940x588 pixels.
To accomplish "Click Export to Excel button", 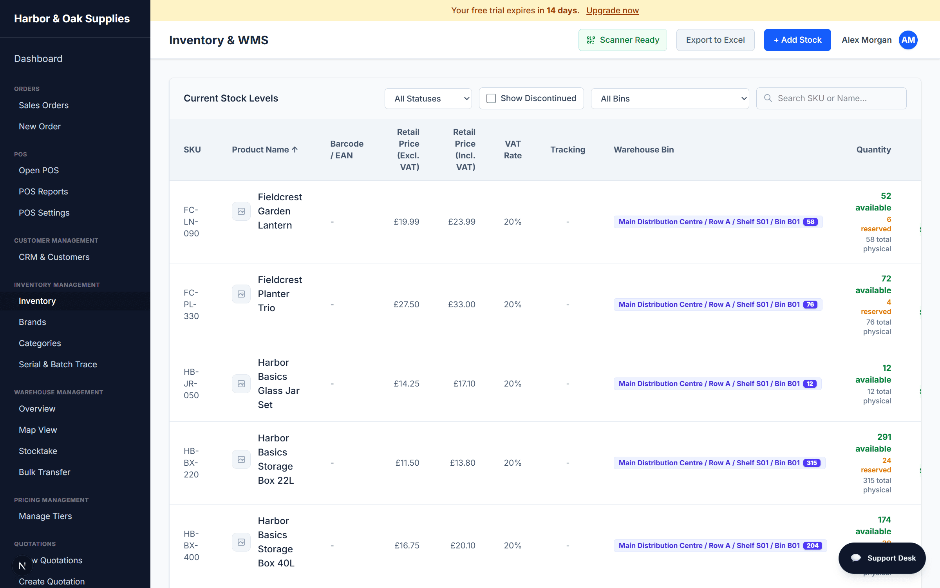I will click(x=715, y=40).
